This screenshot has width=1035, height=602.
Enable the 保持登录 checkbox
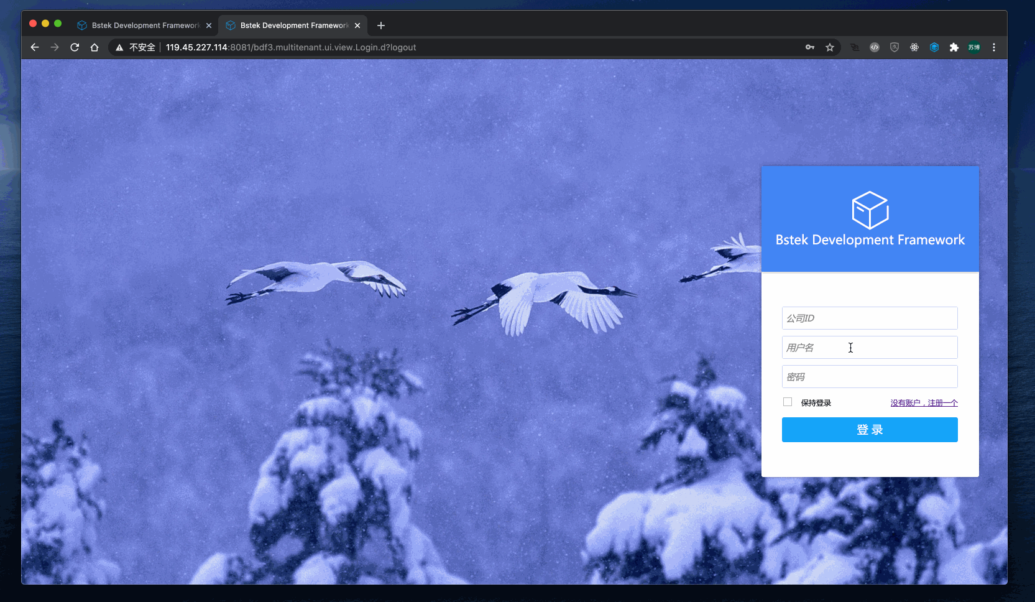click(x=788, y=402)
